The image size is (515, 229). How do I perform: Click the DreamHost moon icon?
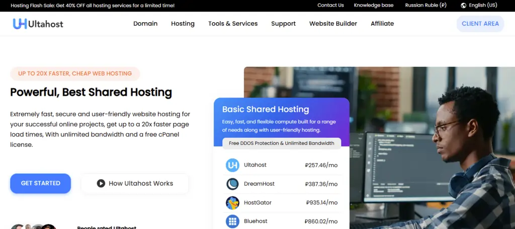(x=232, y=184)
